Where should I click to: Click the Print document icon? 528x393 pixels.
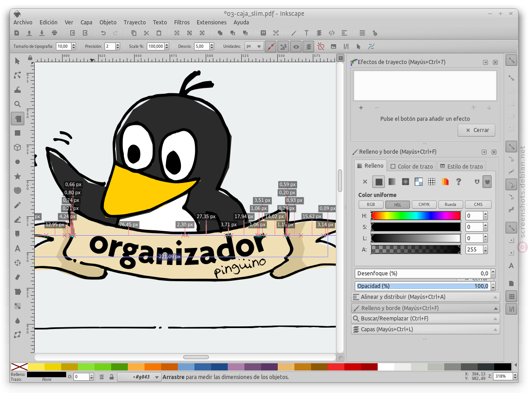[x=54, y=33]
